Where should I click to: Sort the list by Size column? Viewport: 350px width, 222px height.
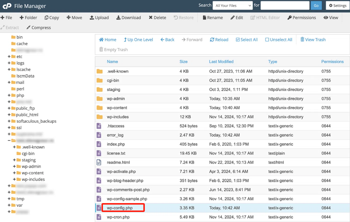[183, 62]
